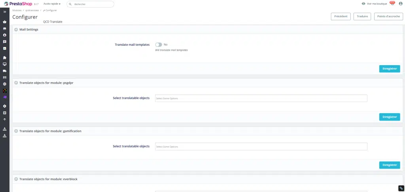Image resolution: width=405 pixels, height=192 pixels.
Task: Open the user profile avatar icon
Action: (401, 4)
